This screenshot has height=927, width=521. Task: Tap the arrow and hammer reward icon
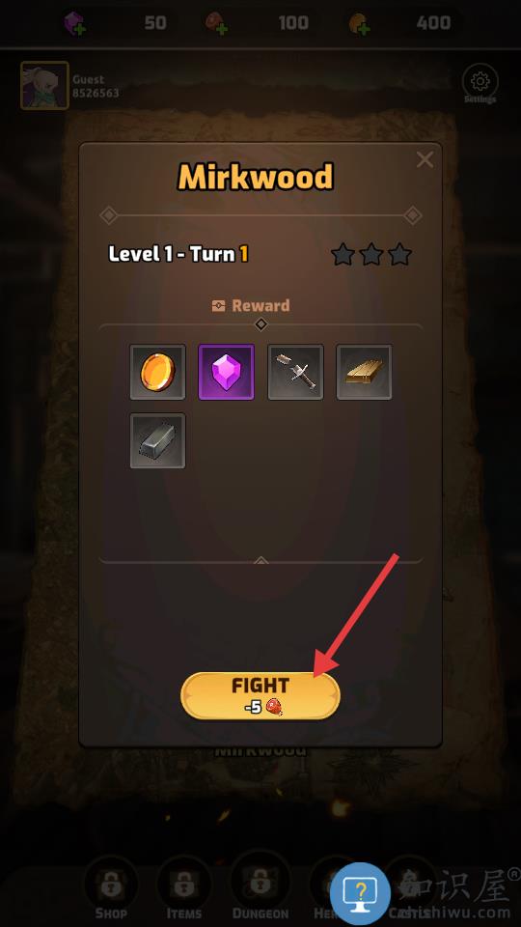(295, 373)
